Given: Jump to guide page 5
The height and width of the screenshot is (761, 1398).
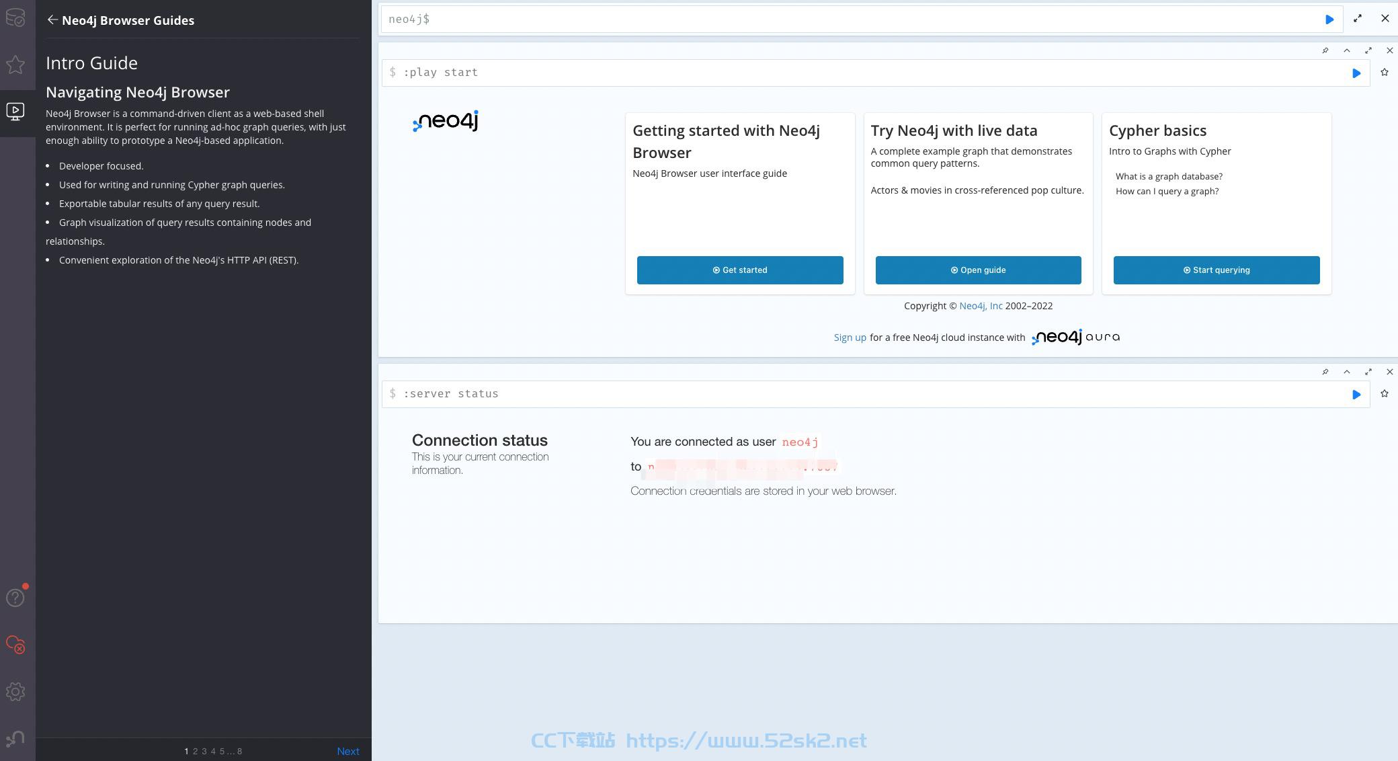Looking at the screenshot, I should [222, 752].
